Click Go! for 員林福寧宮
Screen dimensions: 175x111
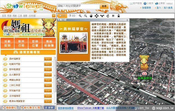48,59
